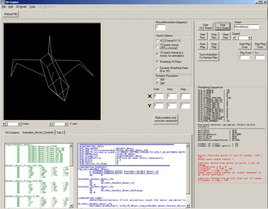Click the Play From input field

click(245, 57)
